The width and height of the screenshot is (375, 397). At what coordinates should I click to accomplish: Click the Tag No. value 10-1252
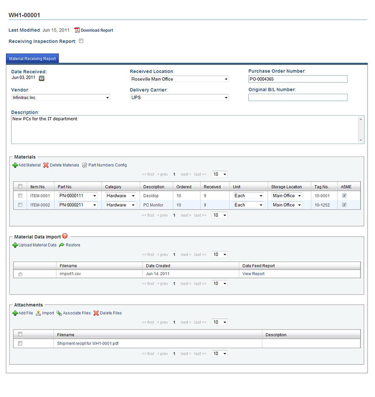point(322,205)
